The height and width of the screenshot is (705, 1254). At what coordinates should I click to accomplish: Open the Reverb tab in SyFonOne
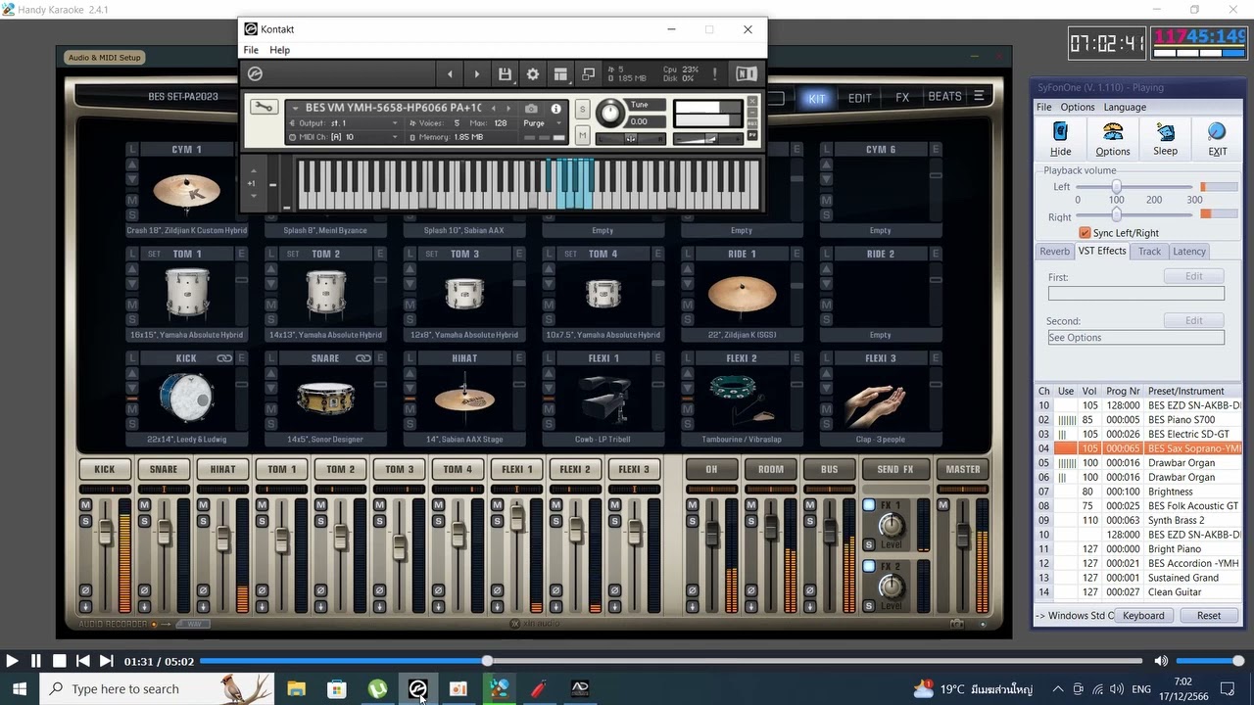point(1054,252)
